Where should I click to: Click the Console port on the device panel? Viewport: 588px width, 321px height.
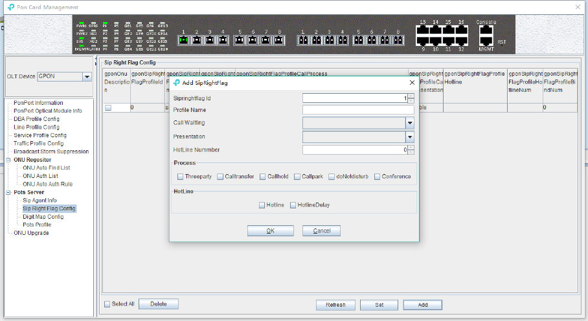(x=486, y=30)
